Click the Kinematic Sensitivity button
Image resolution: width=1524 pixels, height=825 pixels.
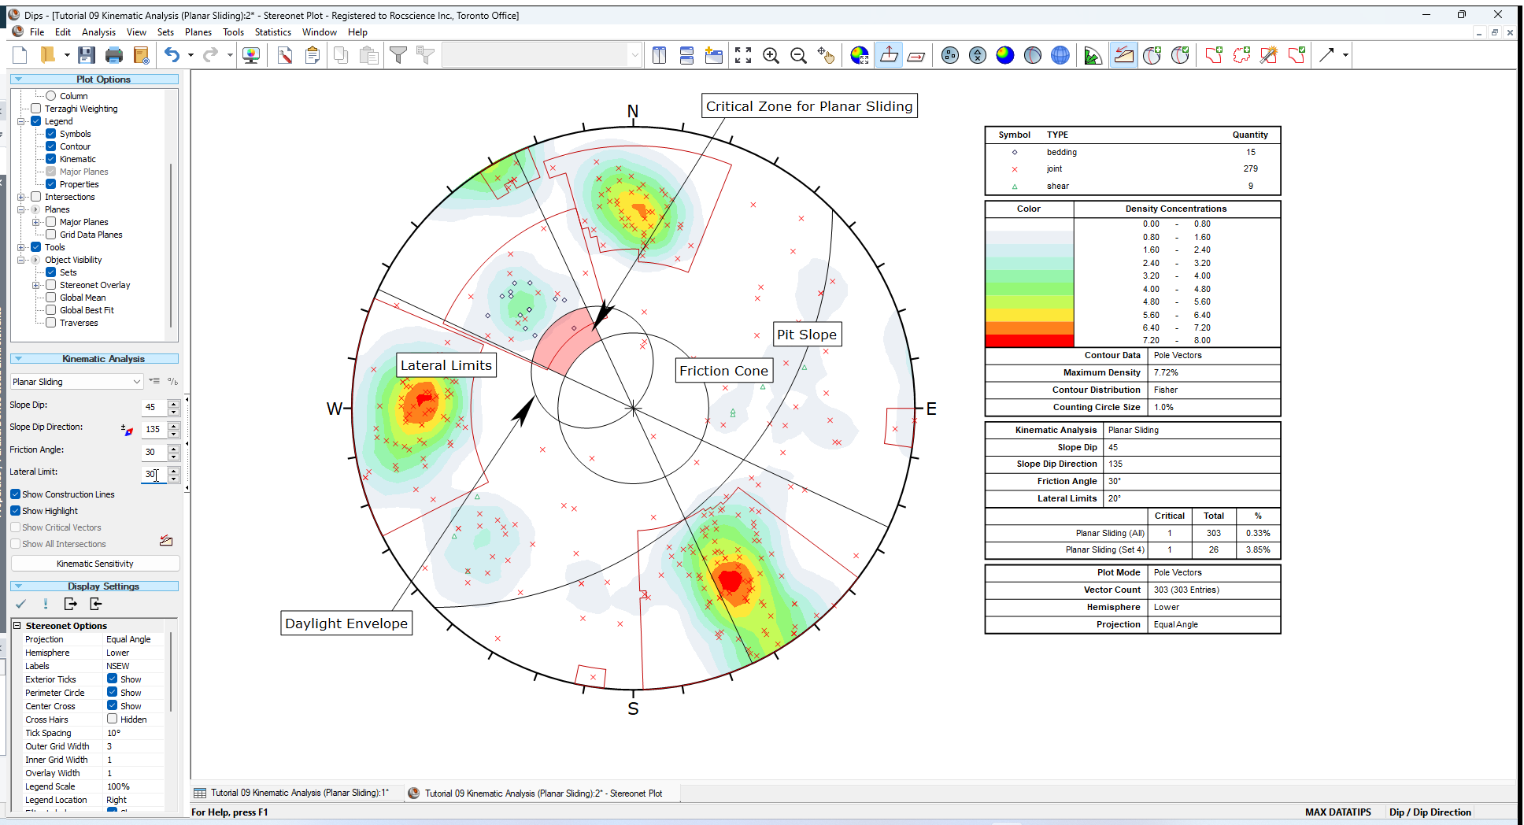click(x=94, y=563)
